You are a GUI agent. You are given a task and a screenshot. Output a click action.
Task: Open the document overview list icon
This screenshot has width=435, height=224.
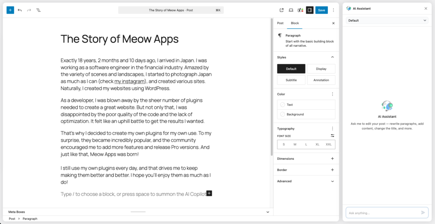pos(38,10)
